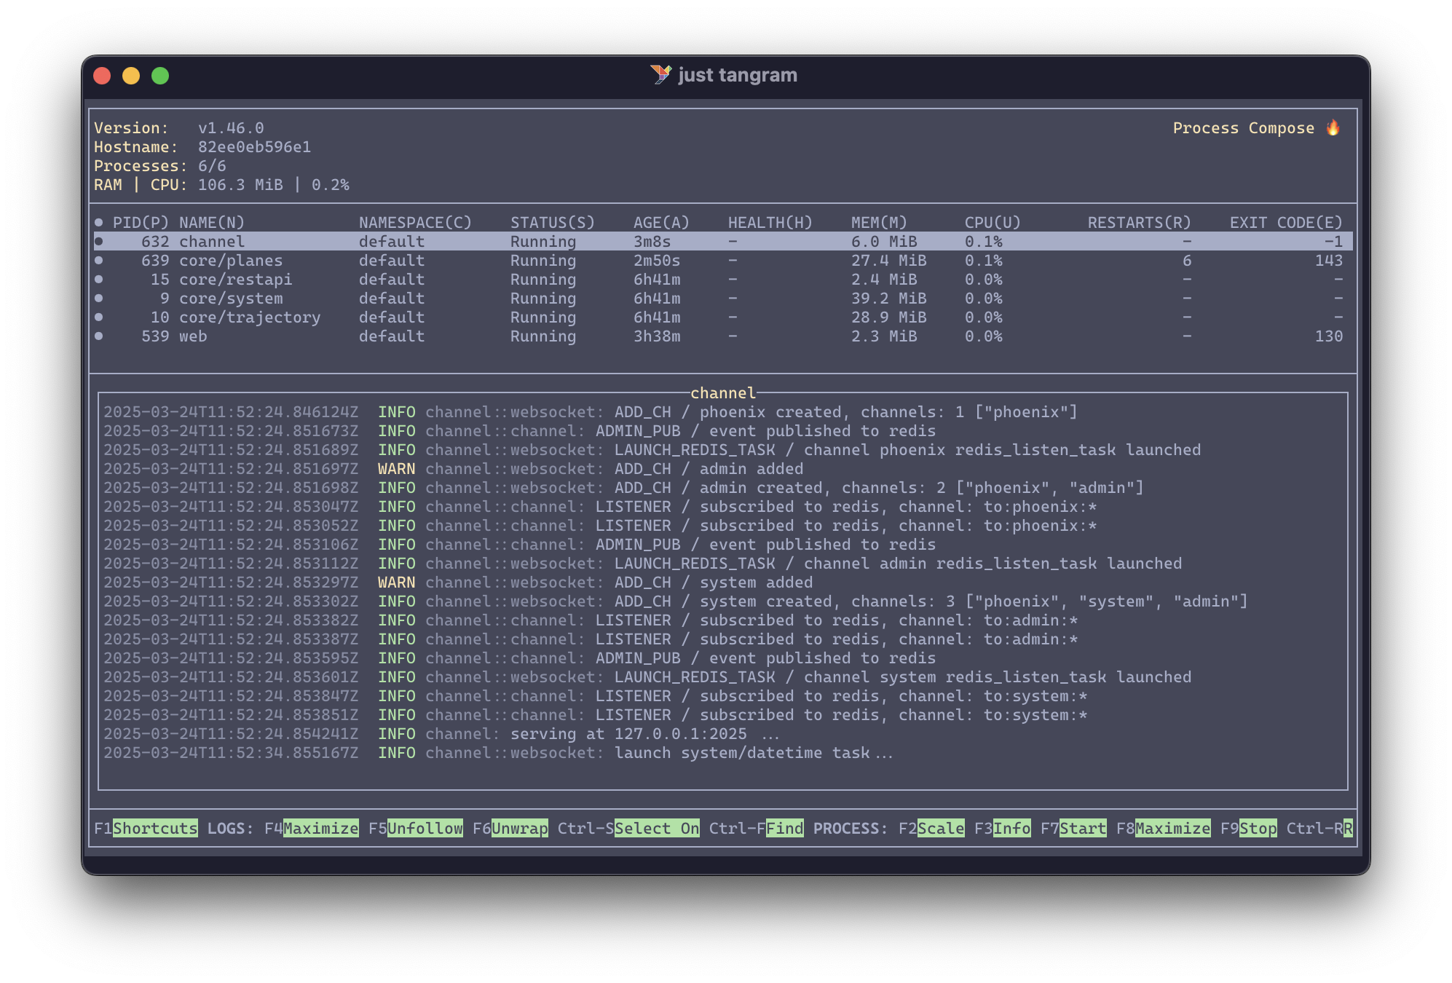Sort by STATUS(S) column header
Screen dimensions: 1452x983
[553, 222]
